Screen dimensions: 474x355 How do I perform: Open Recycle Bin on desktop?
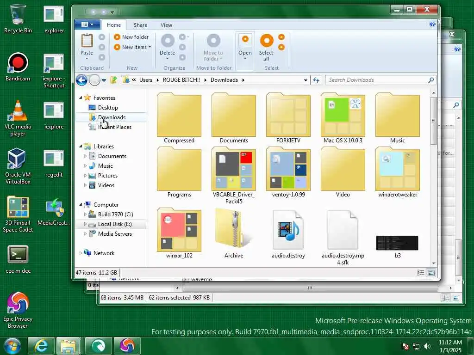tap(18, 18)
